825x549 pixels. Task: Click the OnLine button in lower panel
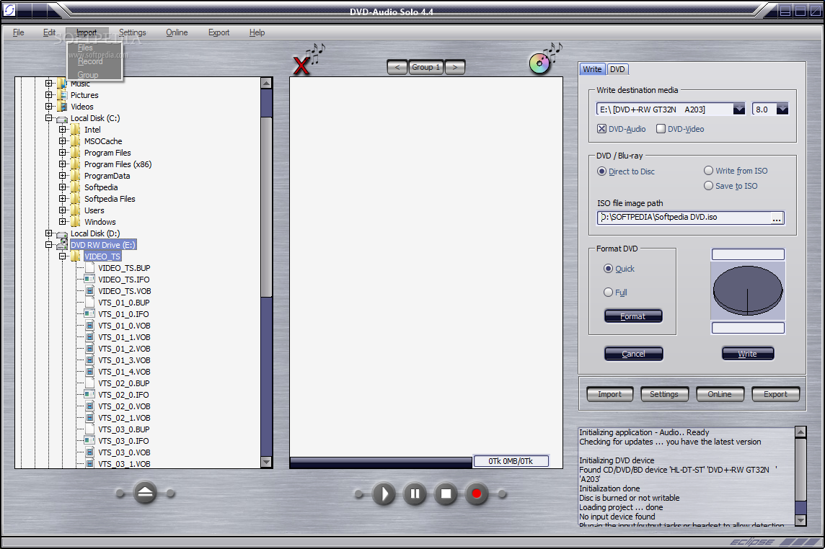click(720, 394)
